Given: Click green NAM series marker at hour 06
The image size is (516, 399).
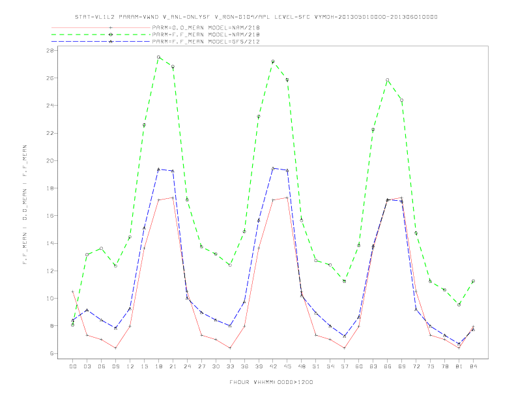Looking at the screenshot, I should click(102, 248).
